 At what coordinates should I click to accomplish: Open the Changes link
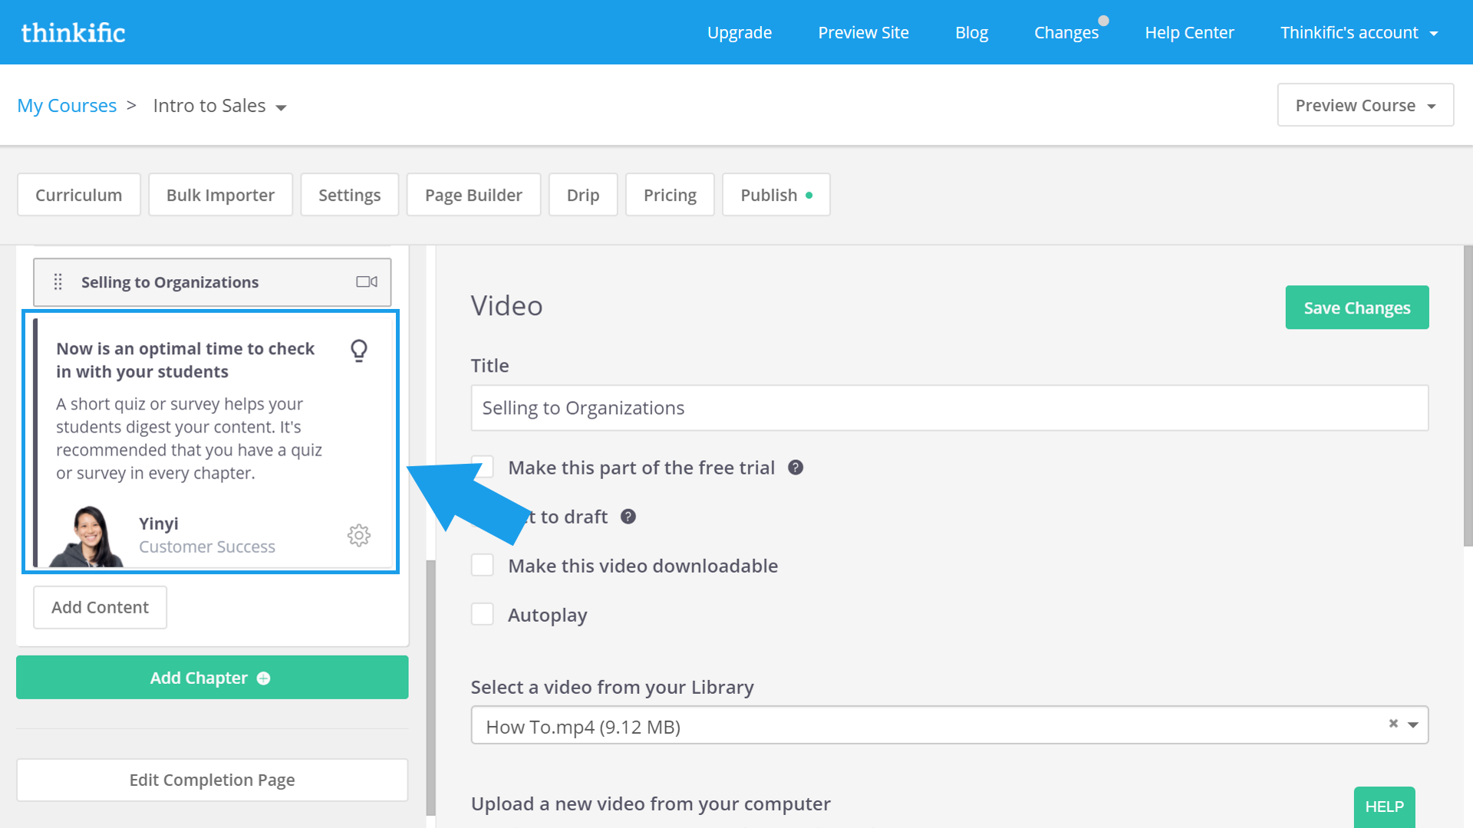1066,32
